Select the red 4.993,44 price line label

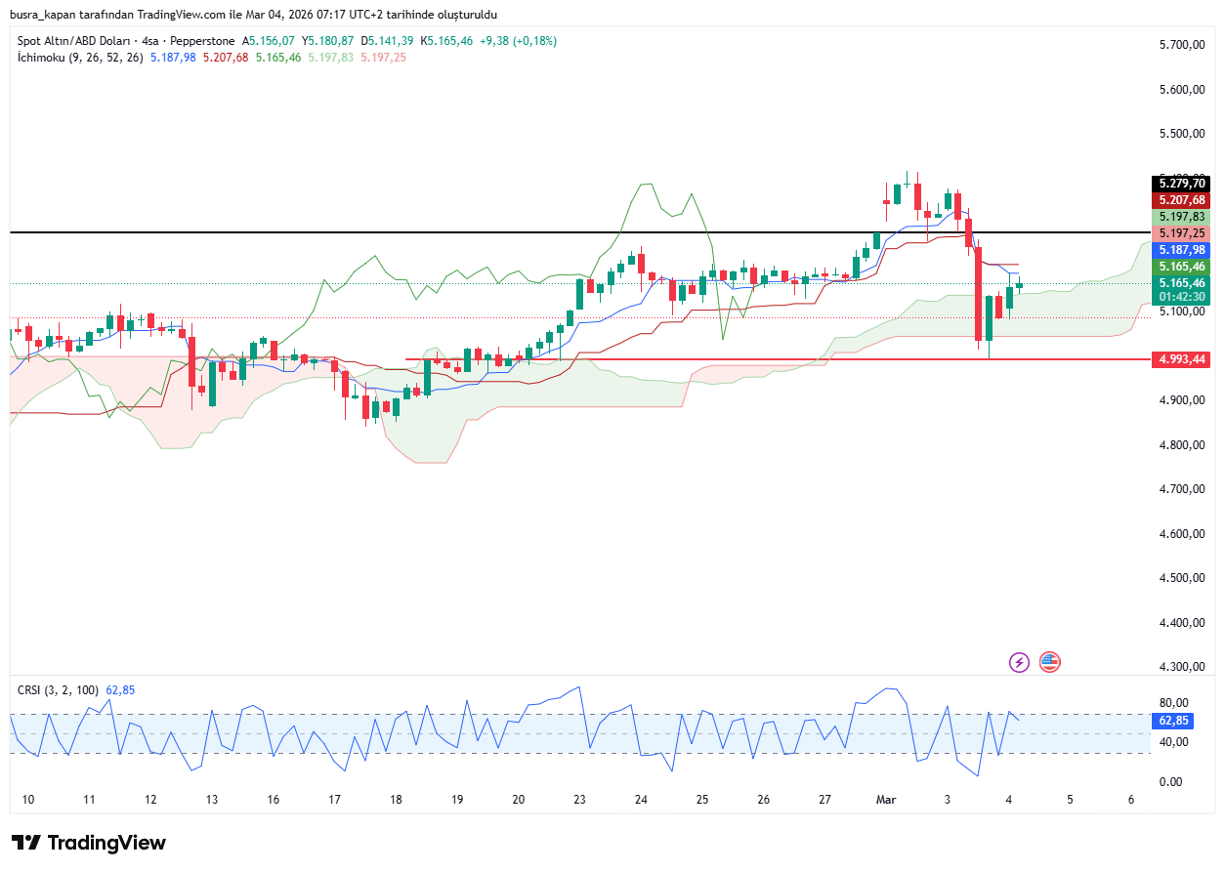point(1181,359)
